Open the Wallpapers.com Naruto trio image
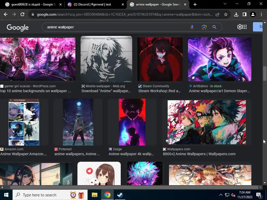 207,122
